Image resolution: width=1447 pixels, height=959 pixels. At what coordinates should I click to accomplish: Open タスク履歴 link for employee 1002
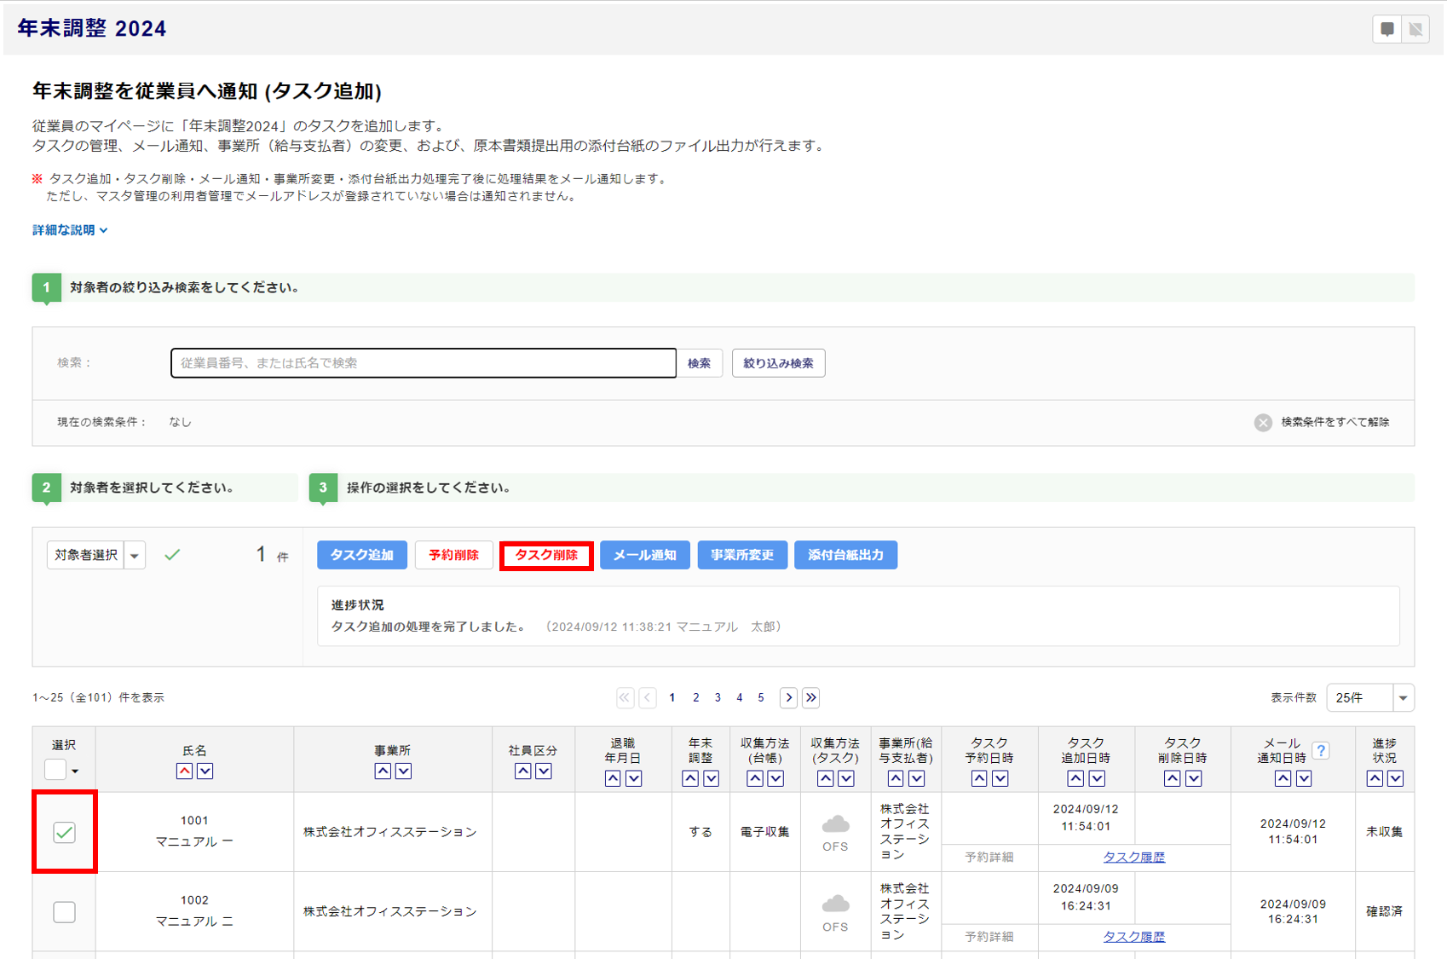[x=1134, y=937]
